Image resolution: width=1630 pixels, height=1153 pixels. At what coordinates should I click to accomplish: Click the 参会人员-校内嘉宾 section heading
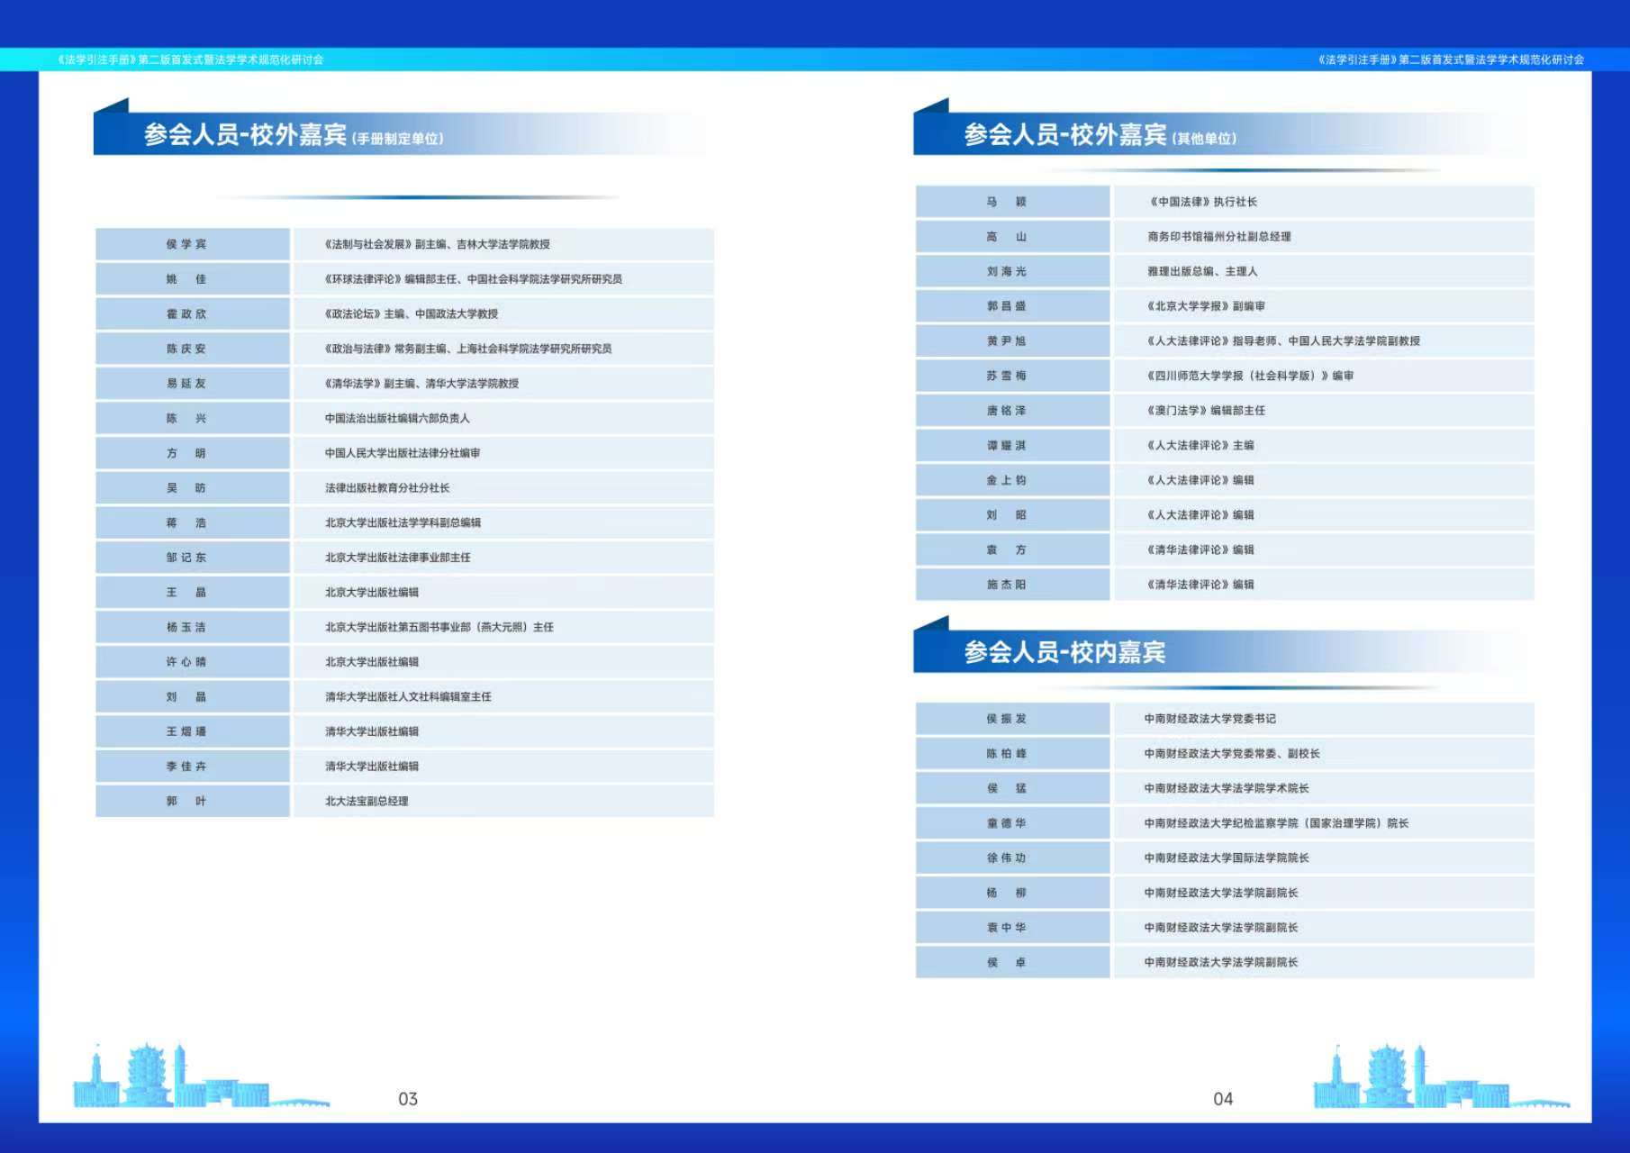[1064, 652]
